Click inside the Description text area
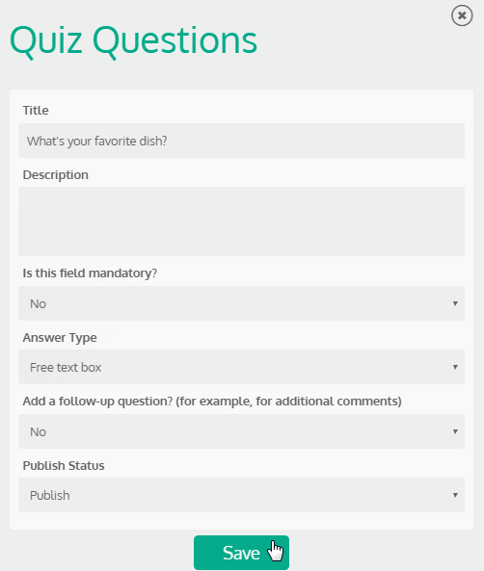The width and height of the screenshot is (484, 571). click(x=241, y=221)
